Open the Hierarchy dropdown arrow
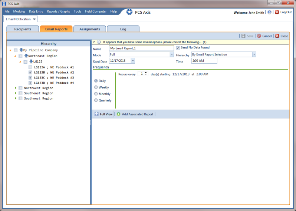This screenshot has height=211, width=296. pos(254,54)
